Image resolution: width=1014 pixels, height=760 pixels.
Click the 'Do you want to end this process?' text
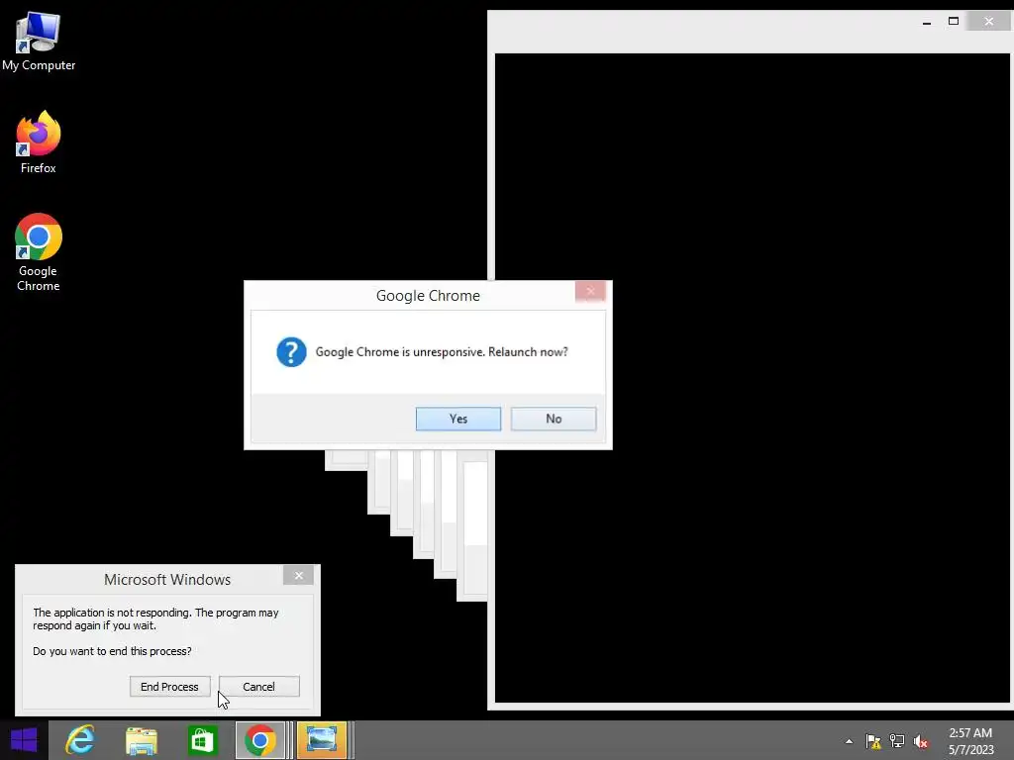pyautogui.click(x=112, y=651)
